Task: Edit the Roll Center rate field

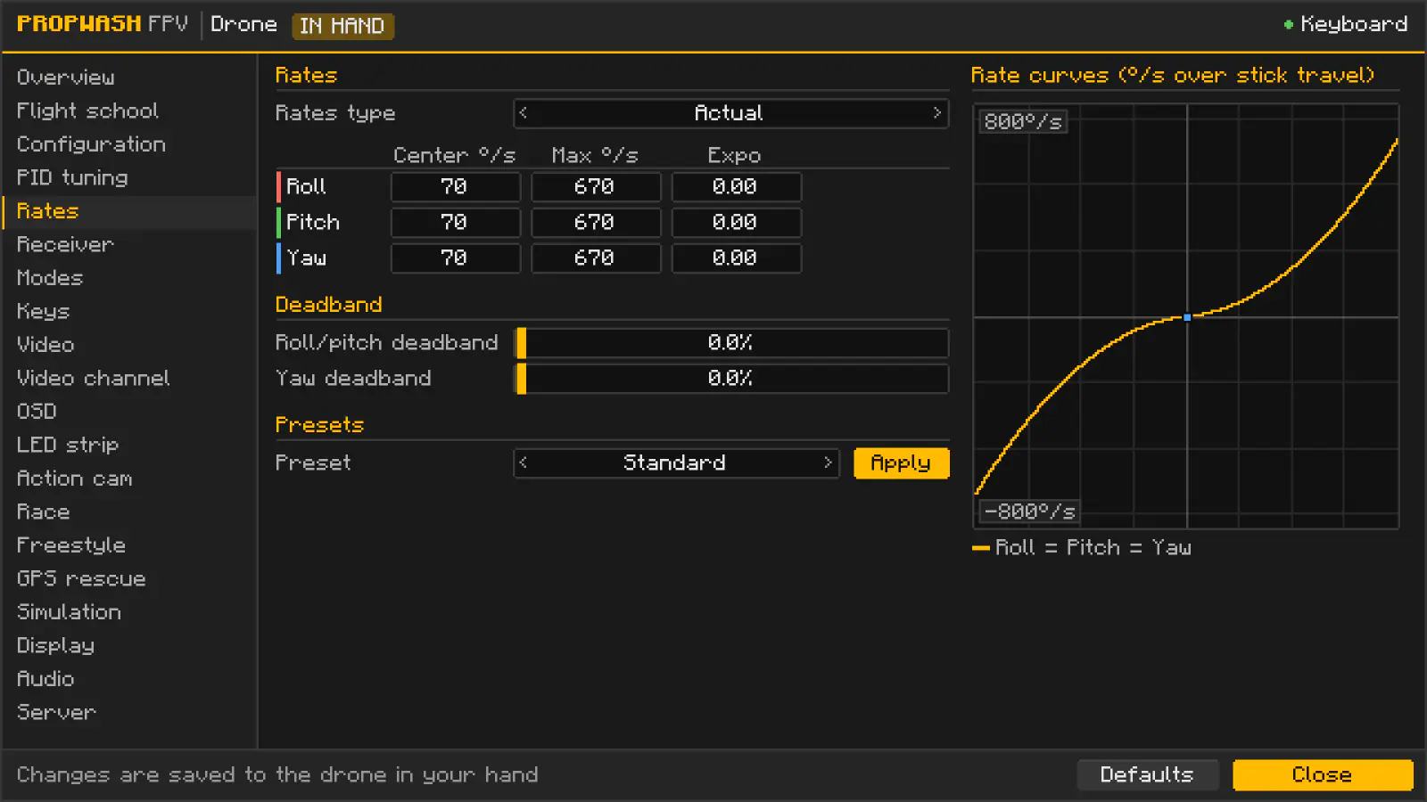Action: (x=455, y=187)
